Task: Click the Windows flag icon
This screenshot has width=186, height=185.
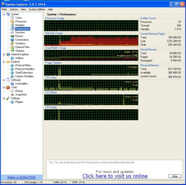Action: 12,43
